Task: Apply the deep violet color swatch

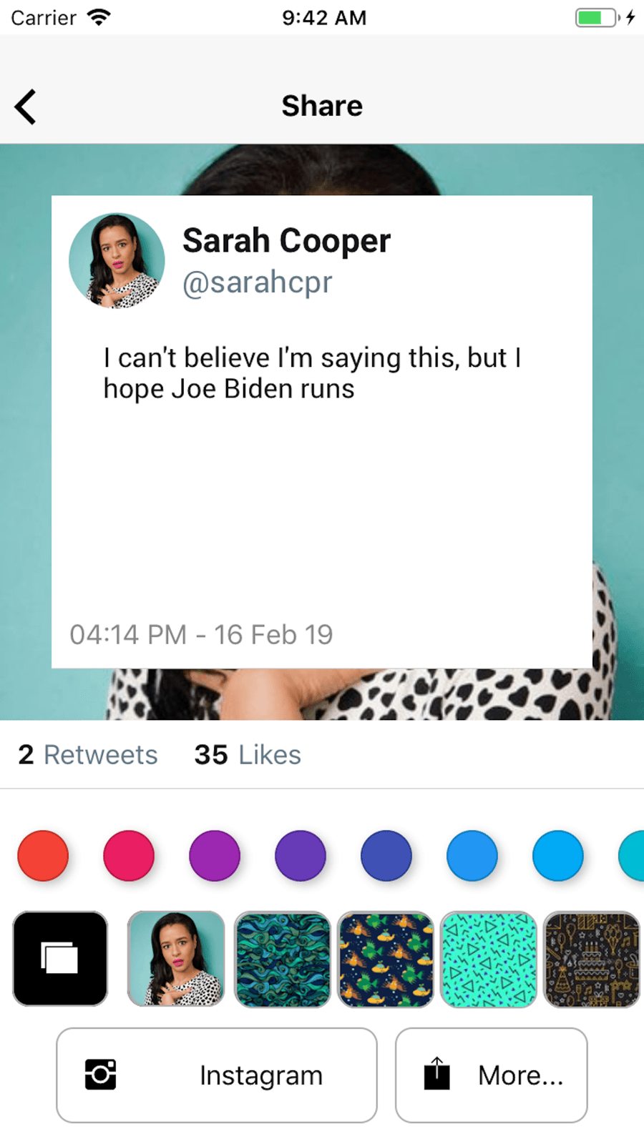Action: [x=301, y=855]
